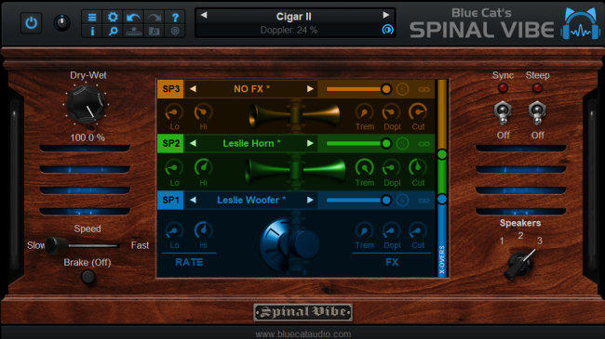Image resolution: width=605 pixels, height=339 pixels.
Task: Click the SP1 Lo rate knob
Action: (x=174, y=230)
